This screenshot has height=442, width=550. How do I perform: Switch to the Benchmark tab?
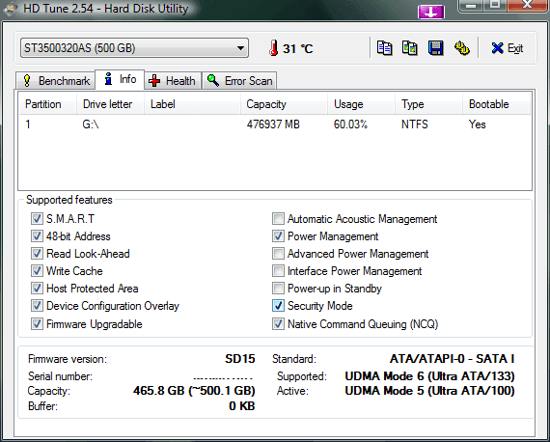(x=56, y=81)
